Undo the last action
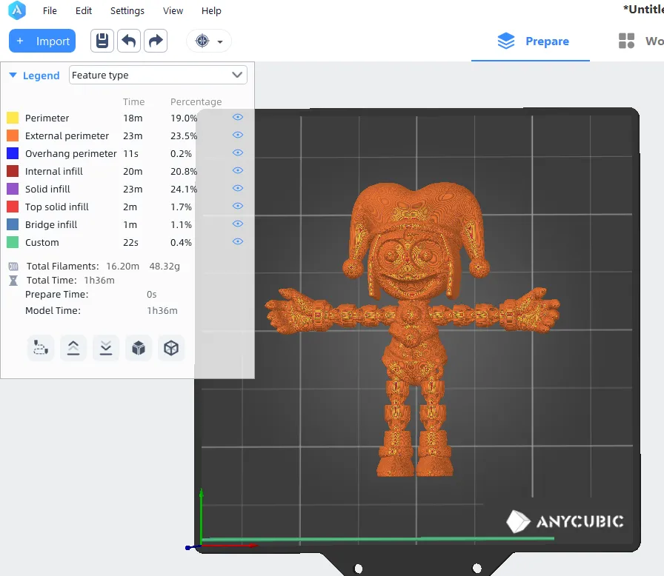 pos(129,41)
